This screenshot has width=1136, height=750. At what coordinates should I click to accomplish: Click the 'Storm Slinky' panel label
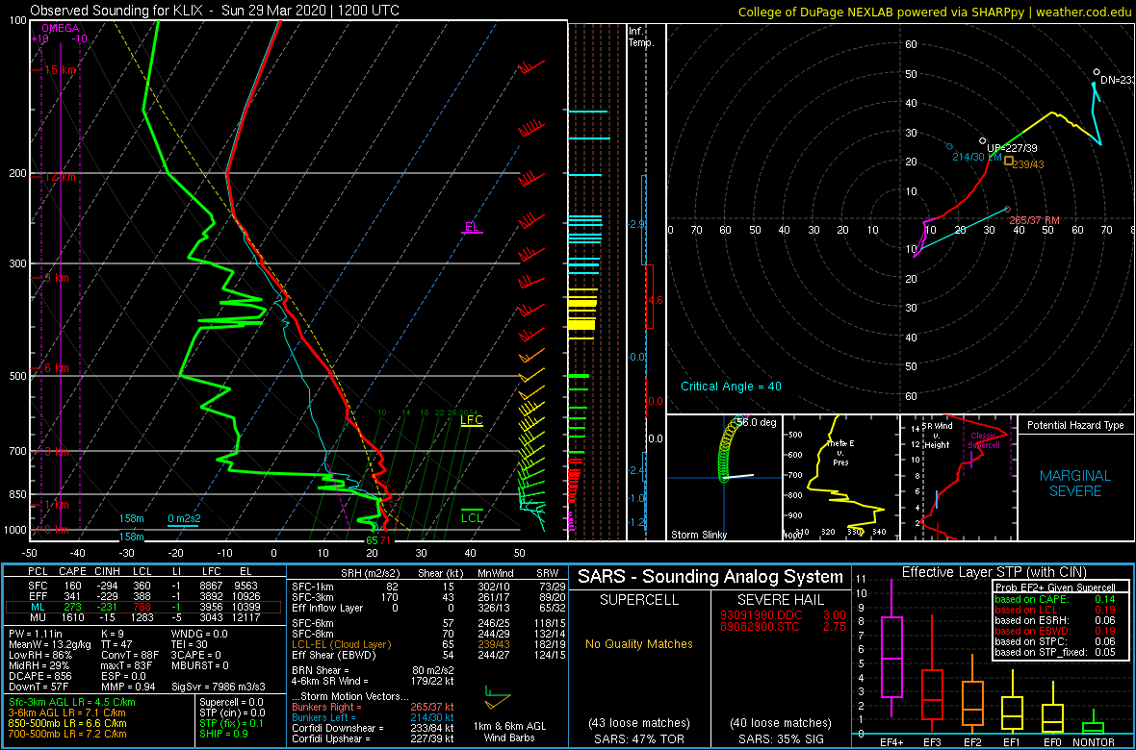[x=698, y=535]
